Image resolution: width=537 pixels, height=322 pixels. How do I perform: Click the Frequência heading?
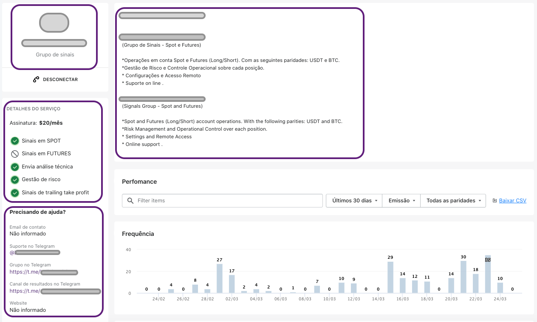coord(138,234)
